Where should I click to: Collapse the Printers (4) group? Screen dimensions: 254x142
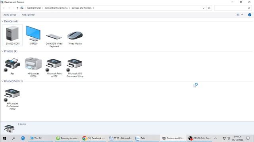click(2, 51)
